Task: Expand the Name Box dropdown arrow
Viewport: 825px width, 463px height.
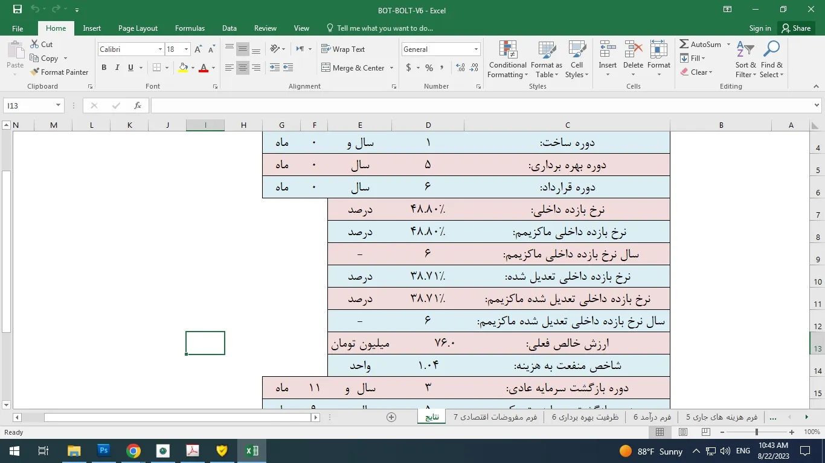Action: pos(58,106)
